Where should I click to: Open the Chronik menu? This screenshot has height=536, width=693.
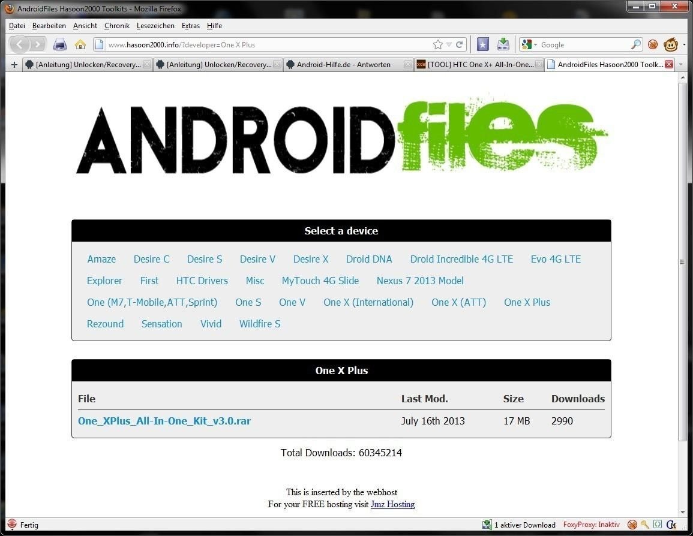(117, 26)
